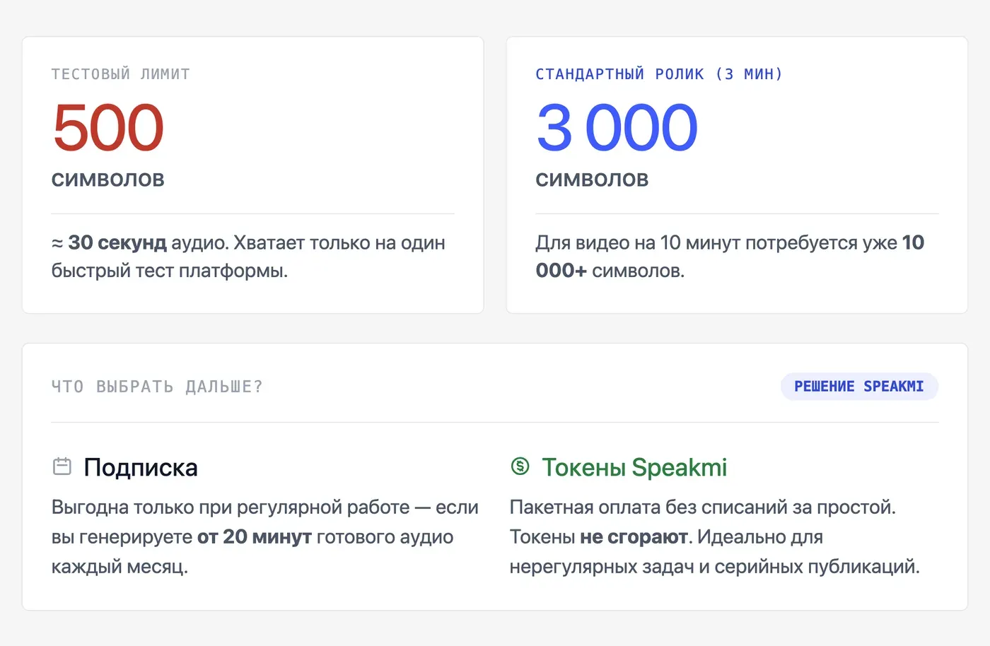Select the Подписка heading

[141, 467]
